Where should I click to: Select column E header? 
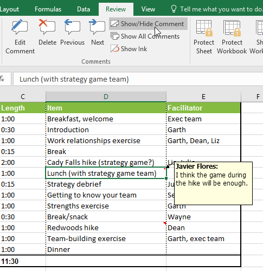203,96
